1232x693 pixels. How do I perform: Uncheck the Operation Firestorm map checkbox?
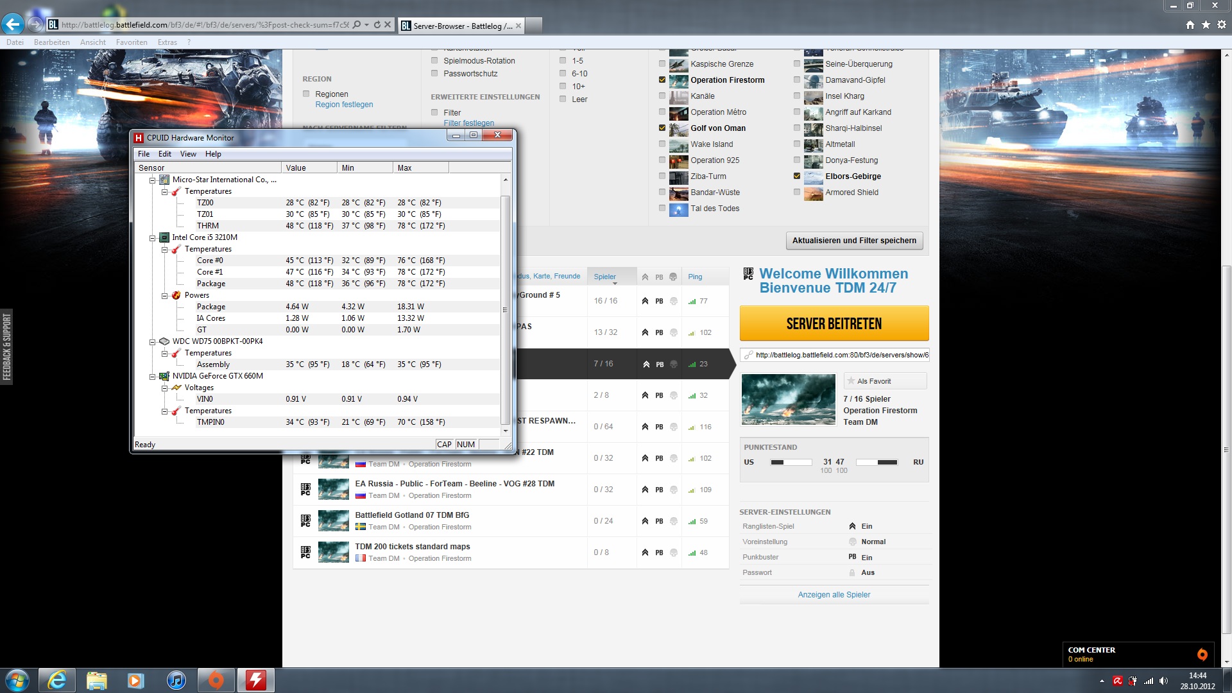662,80
